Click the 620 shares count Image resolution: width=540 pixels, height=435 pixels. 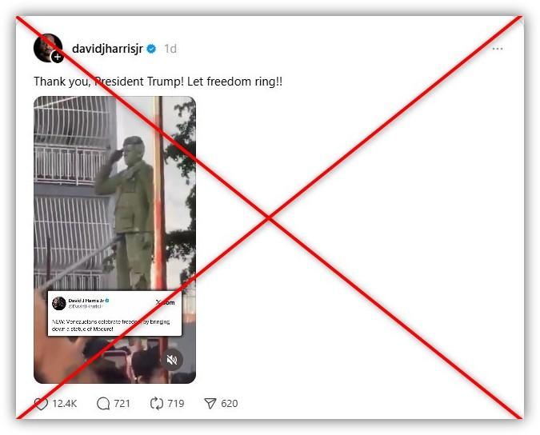(230, 403)
